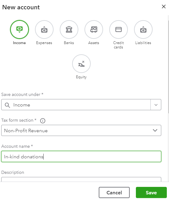Click the Liabilities label text
169x199 pixels.
coord(143,43)
